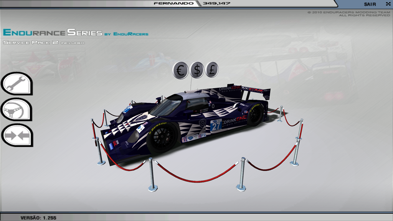Click the 2010 EnduRacers copyright notice
Image resolution: width=393 pixels, height=221 pixels.
348,14
